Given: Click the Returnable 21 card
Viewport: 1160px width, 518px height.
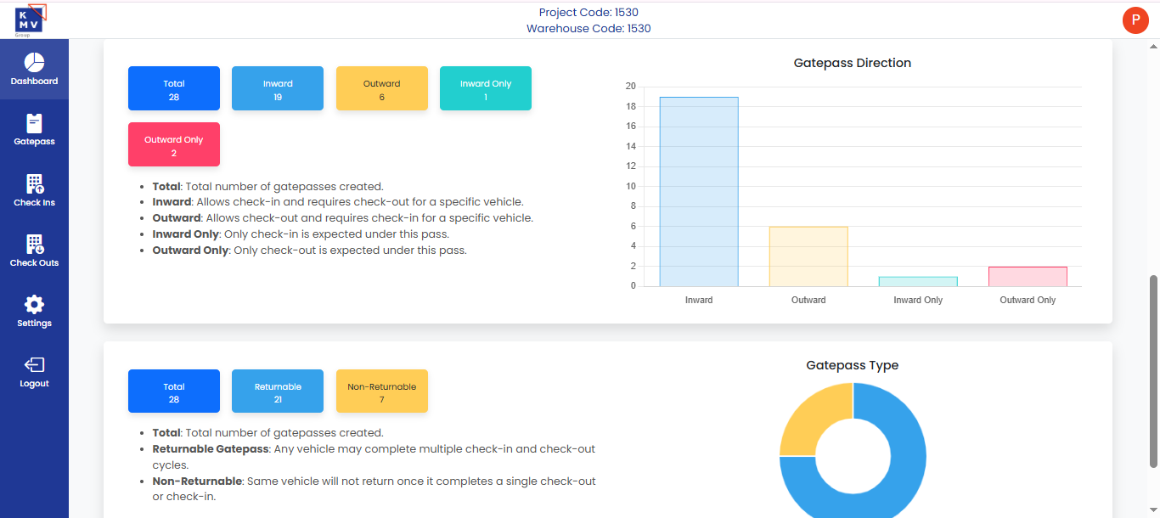Looking at the screenshot, I should tap(278, 391).
